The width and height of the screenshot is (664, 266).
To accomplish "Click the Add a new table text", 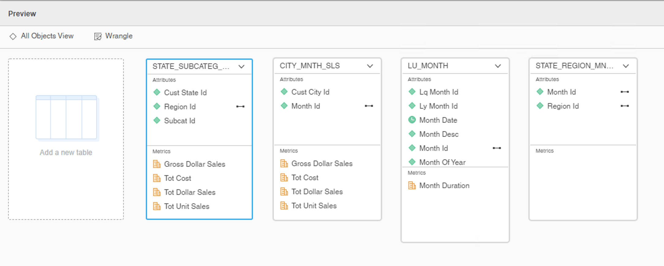I will [x=66, y=152].
